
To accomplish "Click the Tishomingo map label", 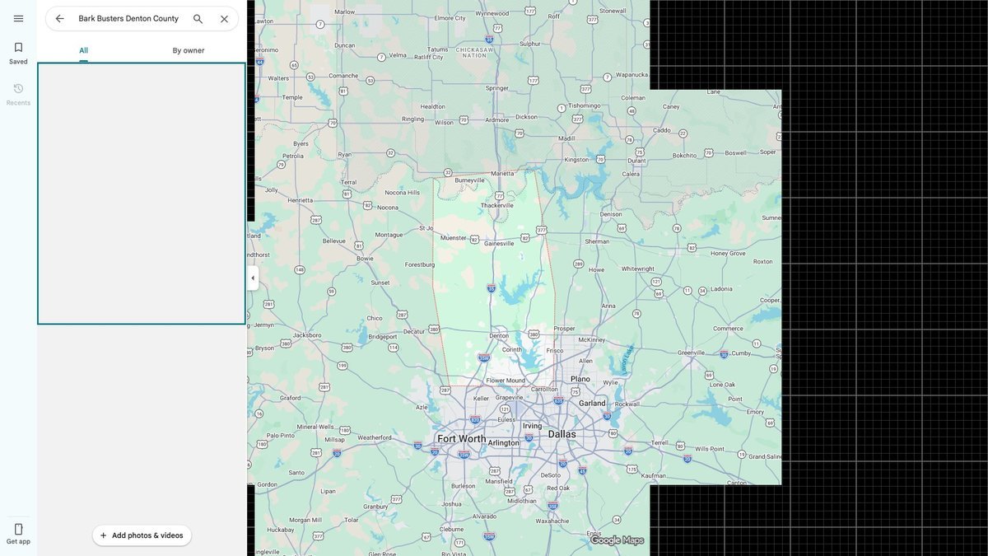I will [x=584, y=105].
